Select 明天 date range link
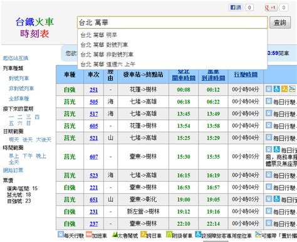This screenshot has width=297, height=242. click(x=14, y=139)
